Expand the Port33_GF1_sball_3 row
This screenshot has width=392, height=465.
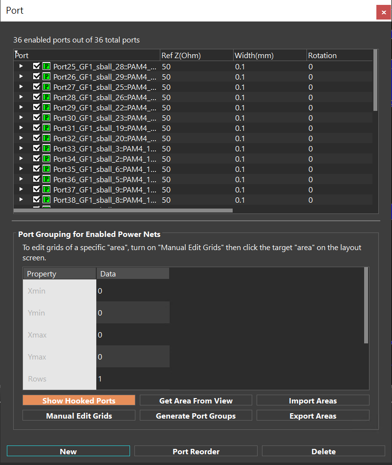coord(21,148)
